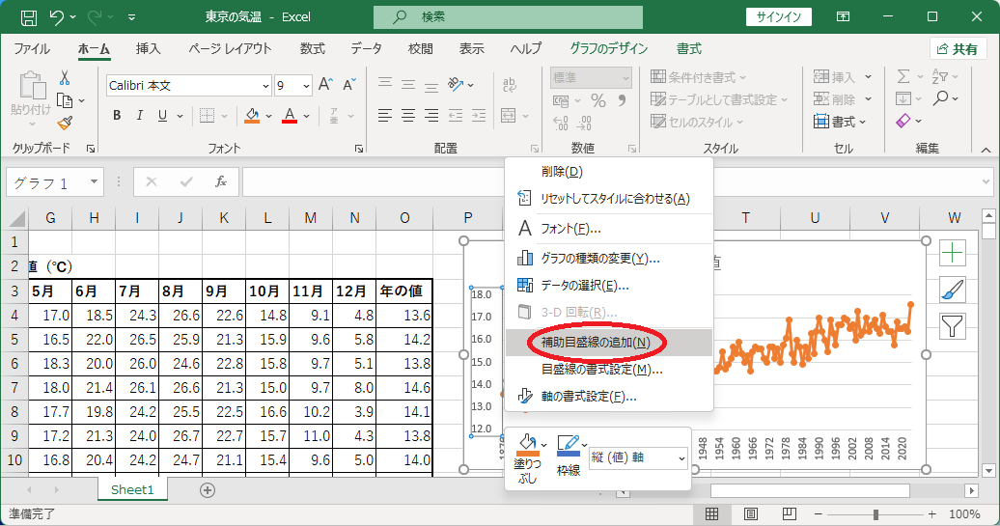This screenshot has width=1000, height=526.
Task: Click the 塗りつぶし mini toolbar button
Action: pyautogui.click(x=527, y=459)
